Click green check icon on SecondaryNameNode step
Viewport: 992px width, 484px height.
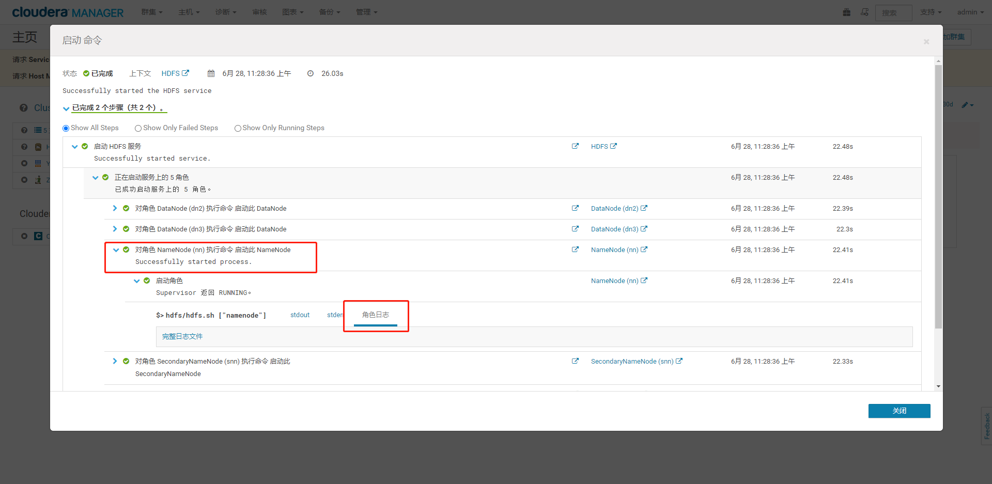coord(126,361)
